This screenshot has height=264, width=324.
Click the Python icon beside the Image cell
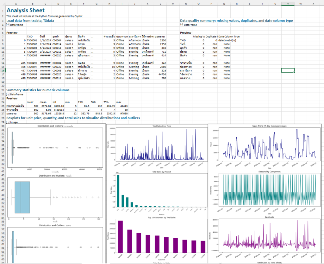pos(8,122)
